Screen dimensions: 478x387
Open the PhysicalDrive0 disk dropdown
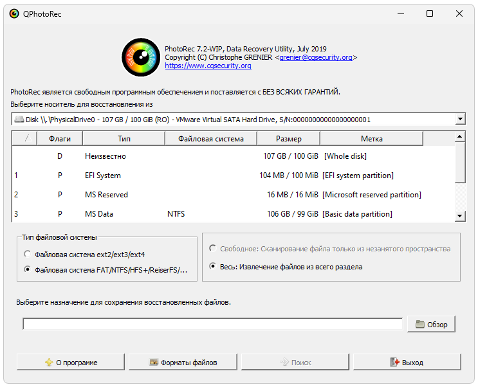click(x=459, y=120)
